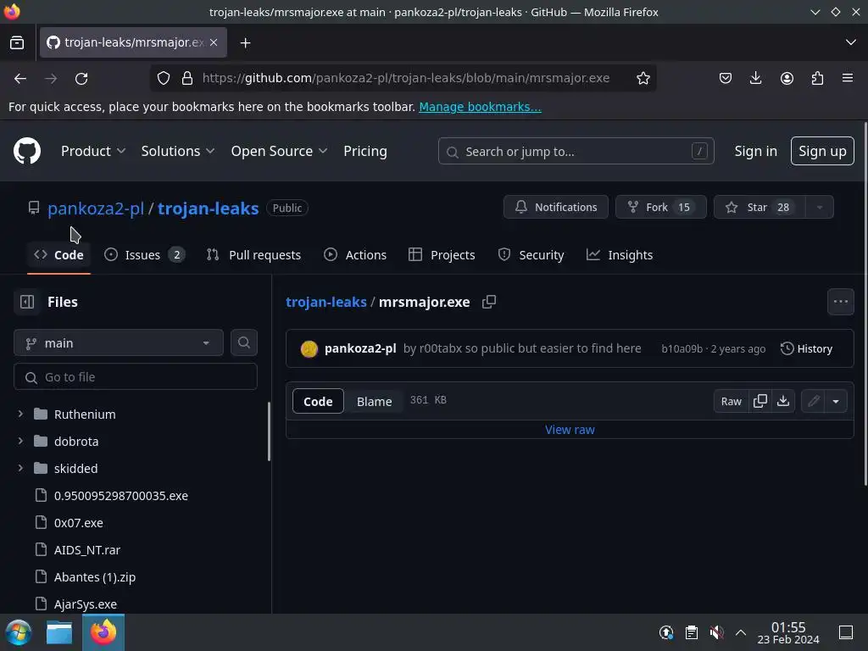Screen dimensions: 868x651
Task: Click the Sign in link
Action: [x=755, y=151]
